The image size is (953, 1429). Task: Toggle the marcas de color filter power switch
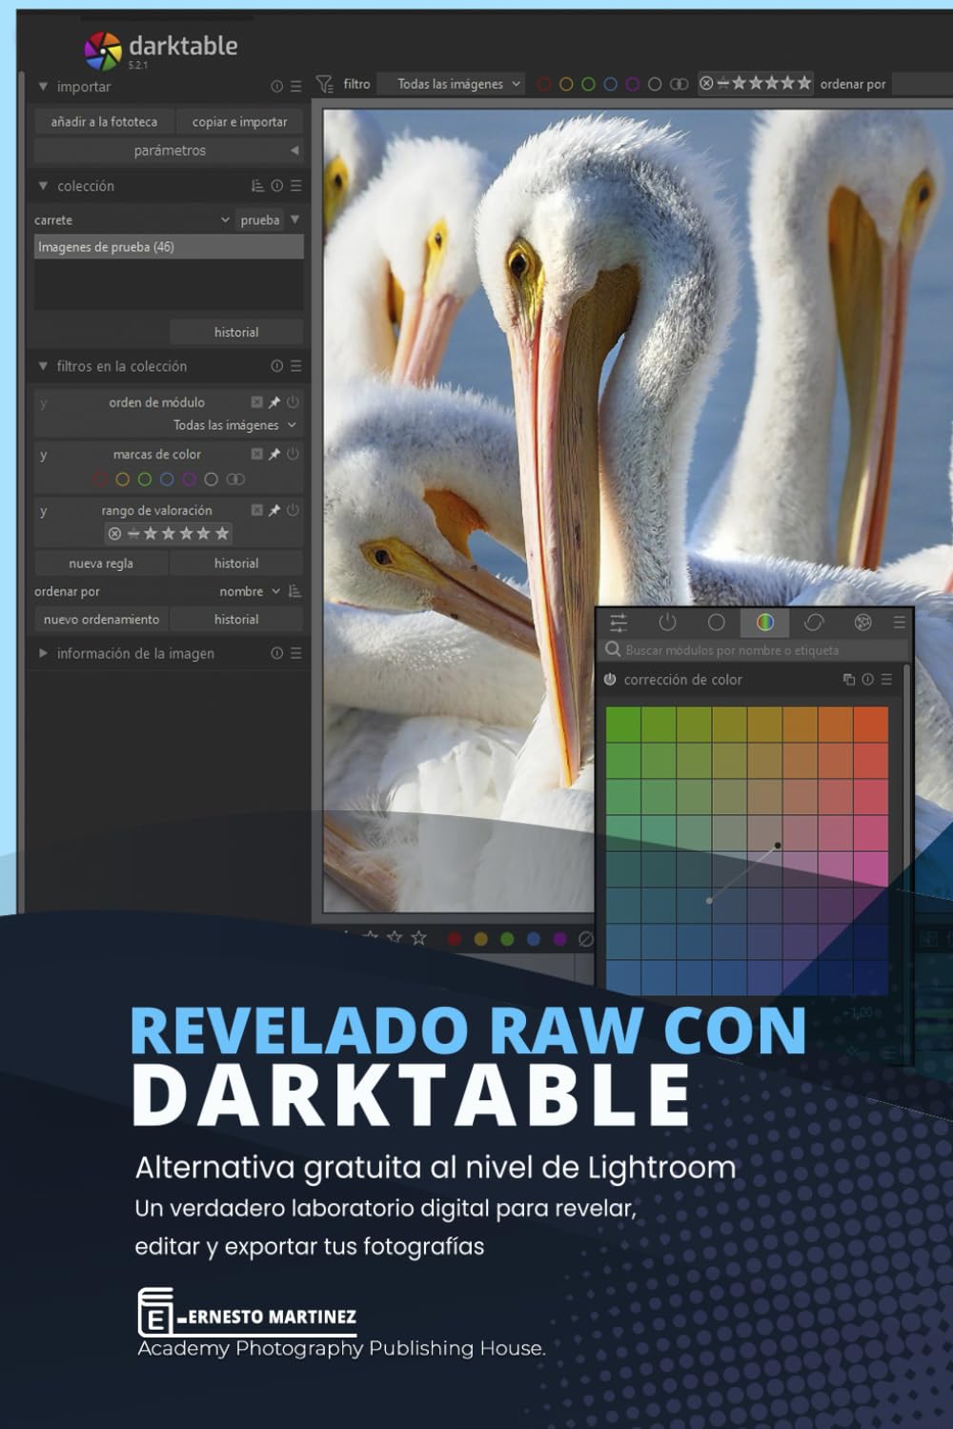[293, 454]
